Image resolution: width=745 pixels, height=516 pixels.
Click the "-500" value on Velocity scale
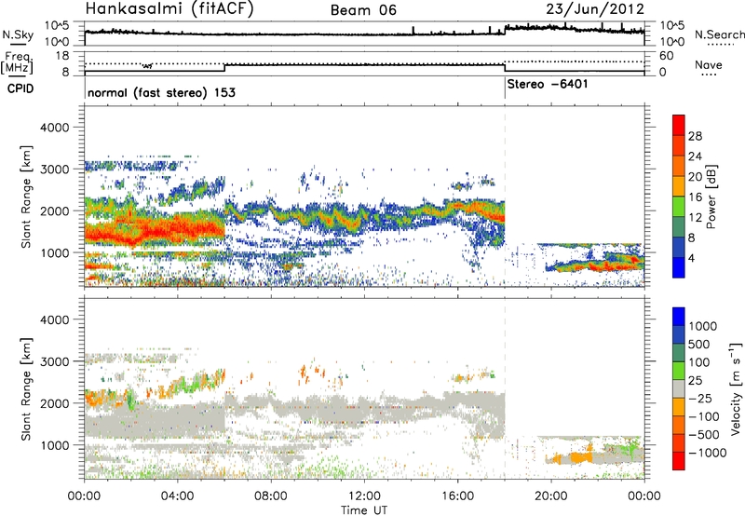[704, 435]
